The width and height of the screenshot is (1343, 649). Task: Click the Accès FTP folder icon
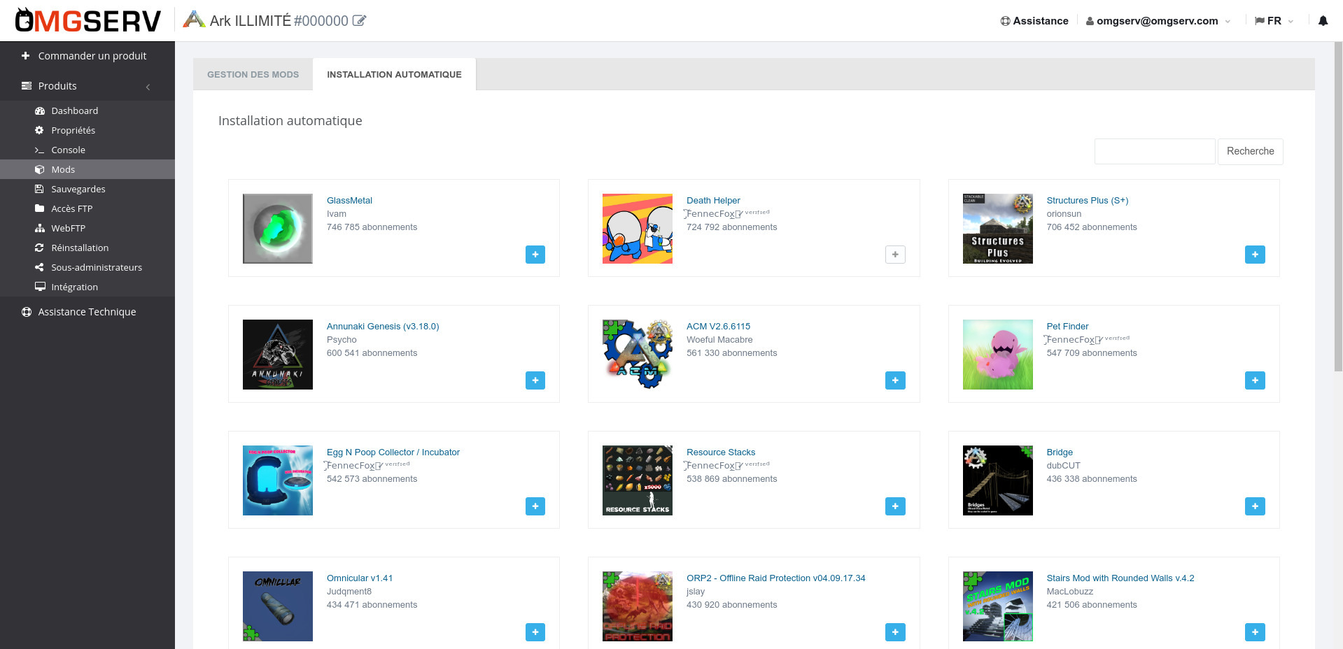coord(39,208)
